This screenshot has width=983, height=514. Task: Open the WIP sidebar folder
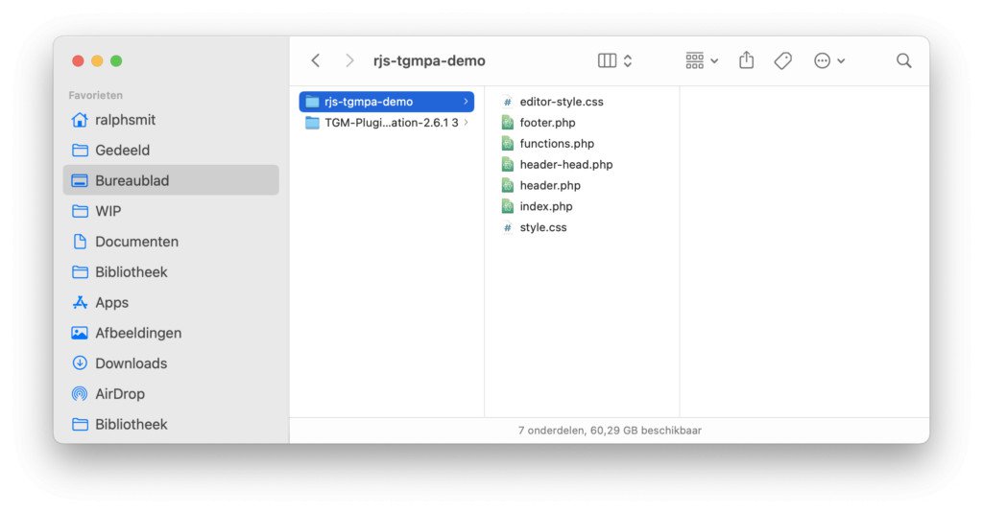pos(171,211)
